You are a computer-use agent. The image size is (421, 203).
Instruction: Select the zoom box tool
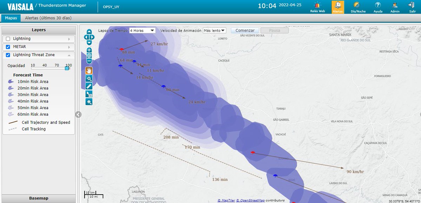point(89,78)
